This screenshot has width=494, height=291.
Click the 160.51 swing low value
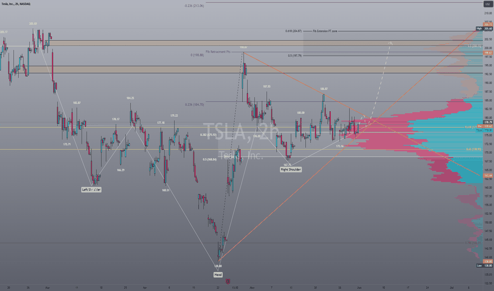[x=166, y=190]
